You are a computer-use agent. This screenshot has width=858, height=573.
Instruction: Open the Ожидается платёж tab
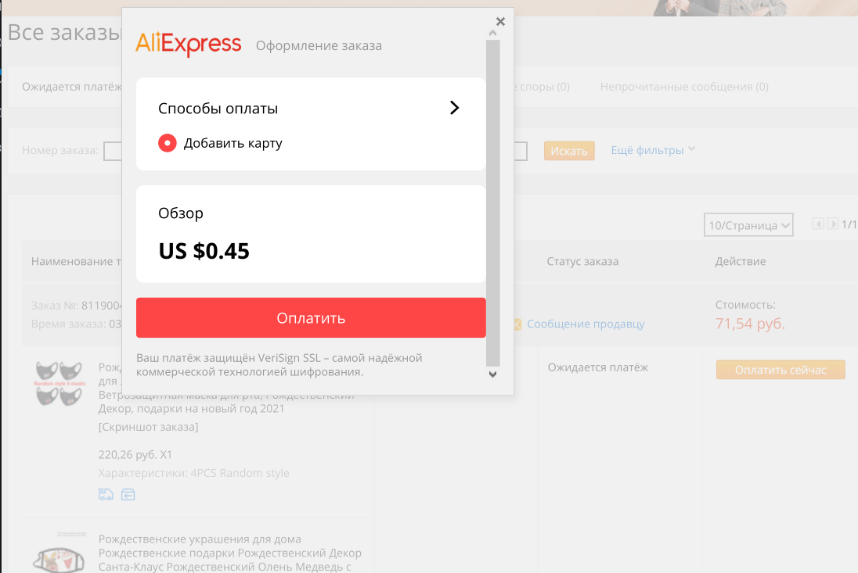pos(72,87)
